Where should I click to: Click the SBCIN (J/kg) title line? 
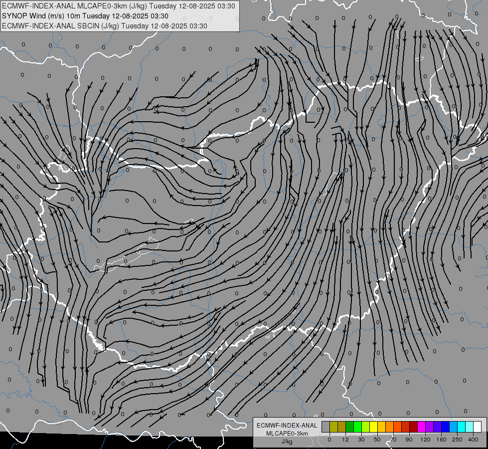(105, 26)
